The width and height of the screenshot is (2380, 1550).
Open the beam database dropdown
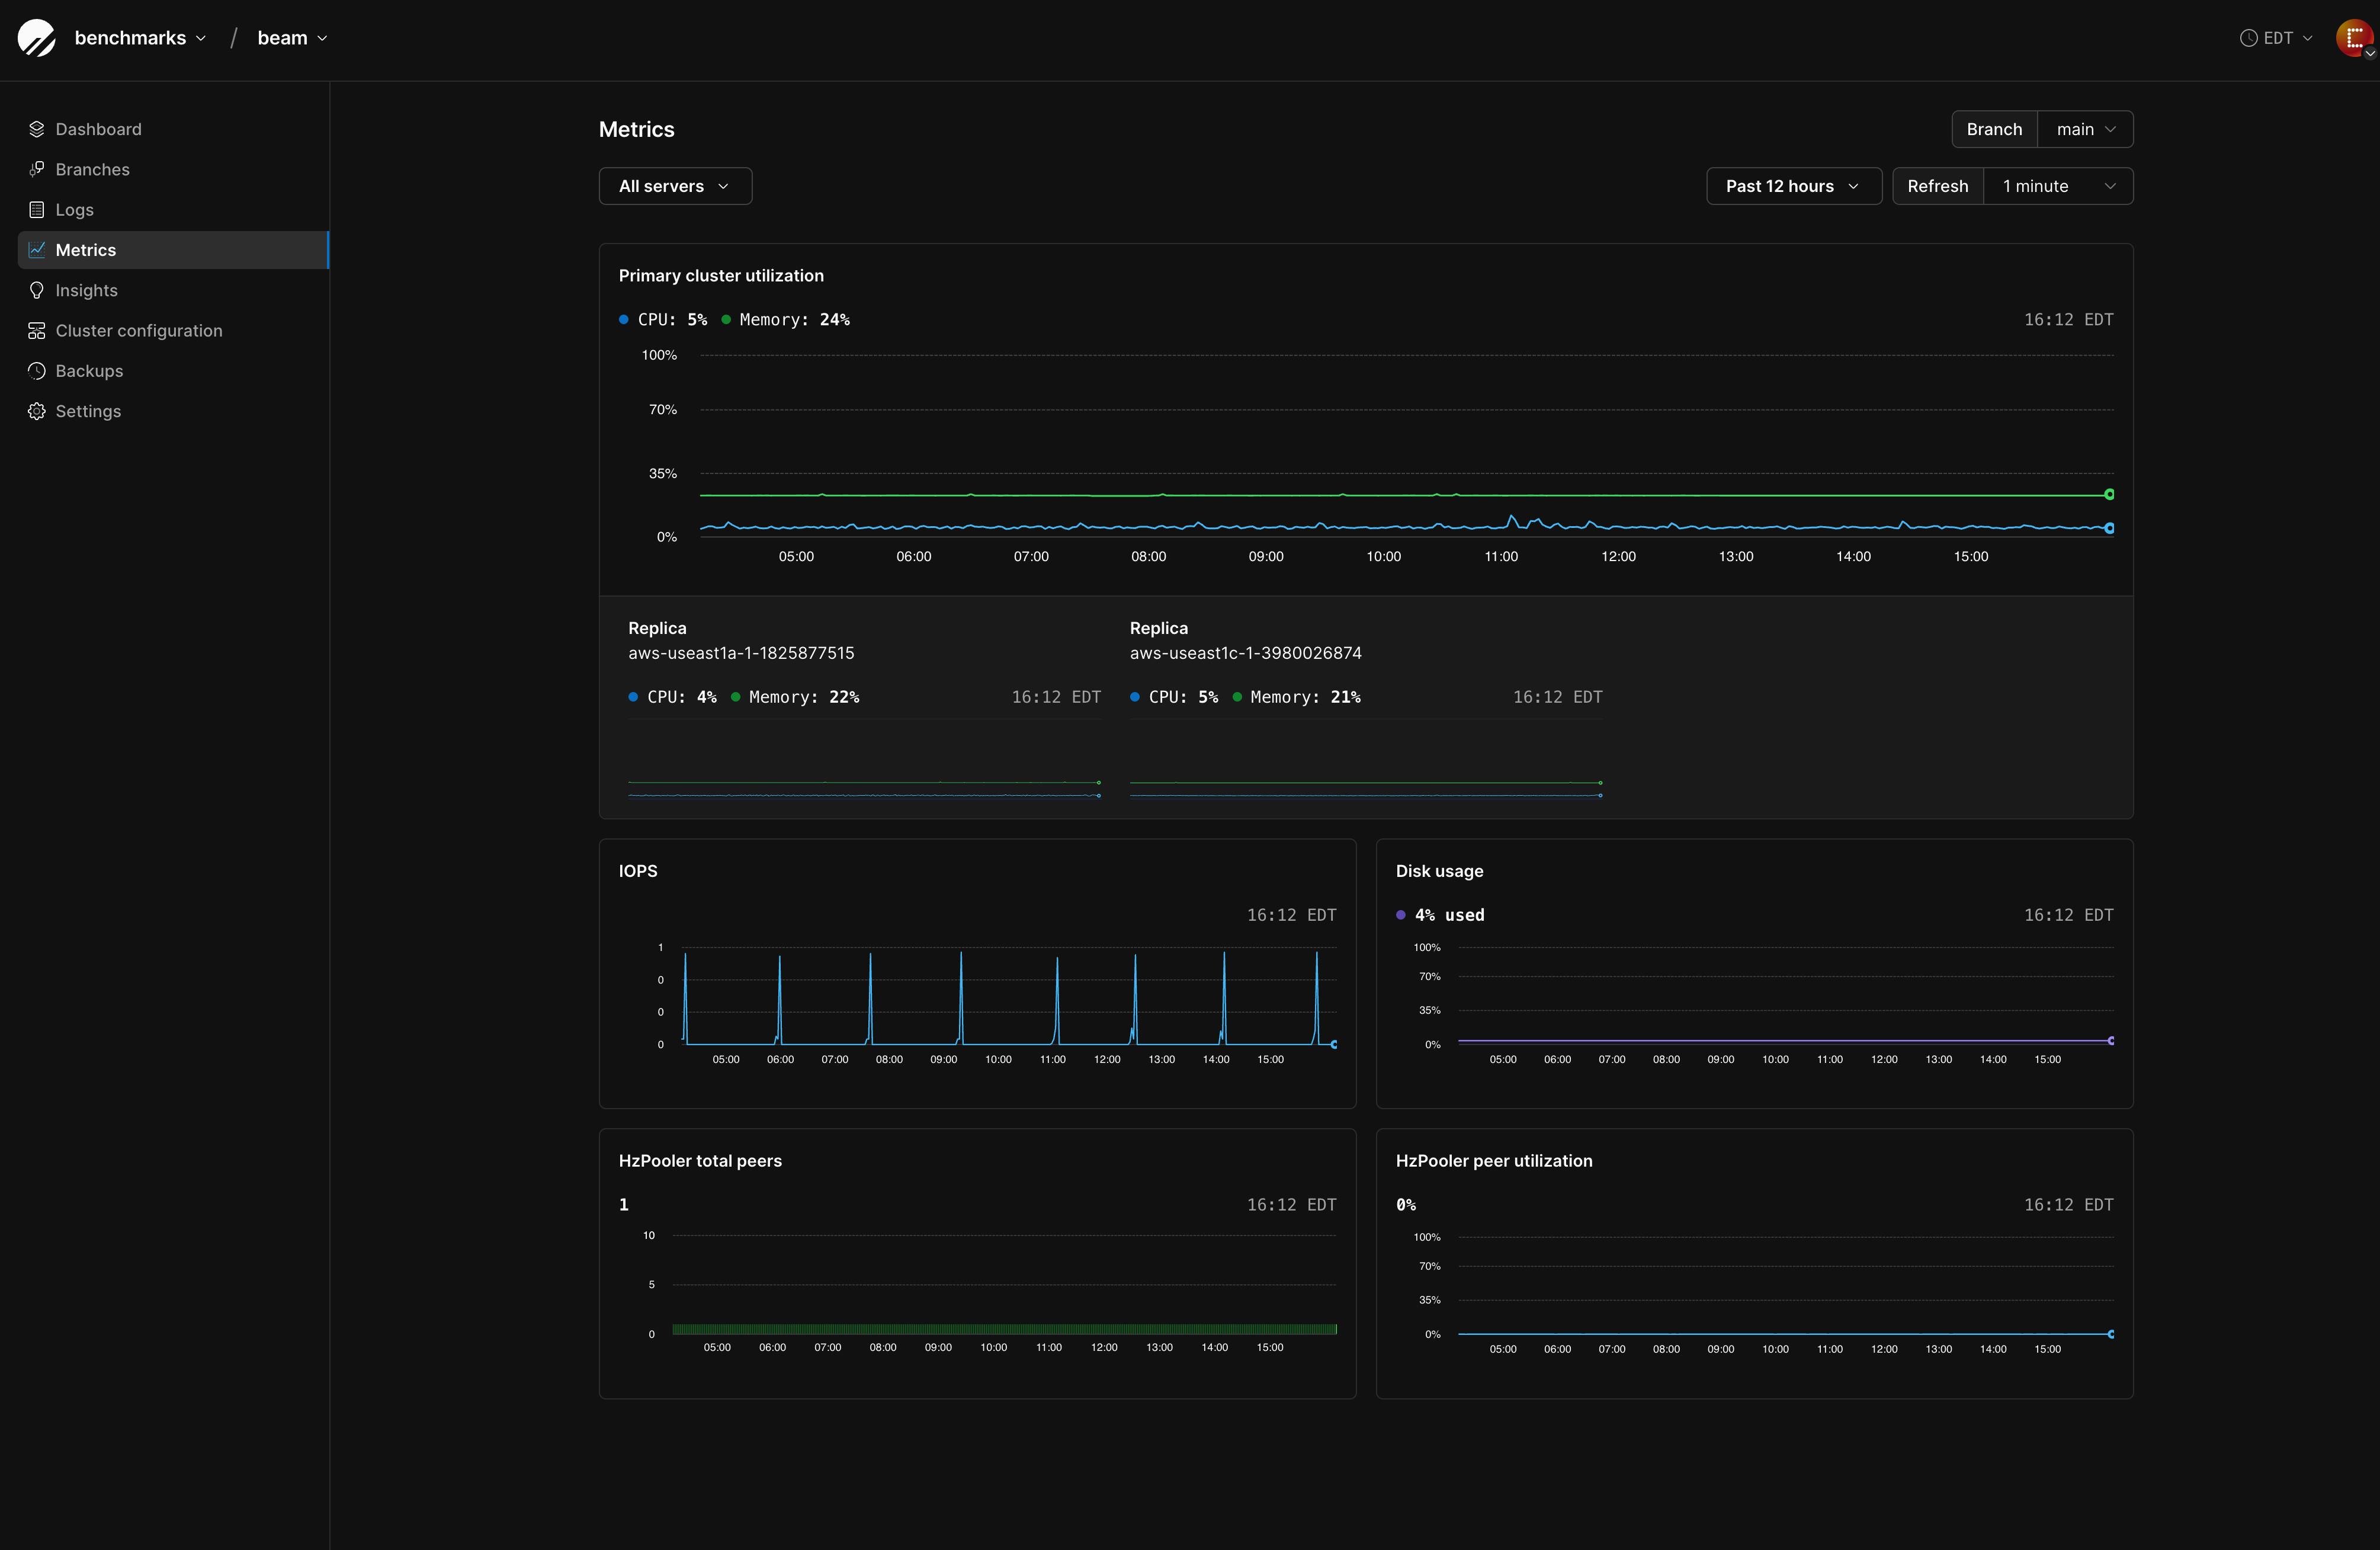pos(292,38)
